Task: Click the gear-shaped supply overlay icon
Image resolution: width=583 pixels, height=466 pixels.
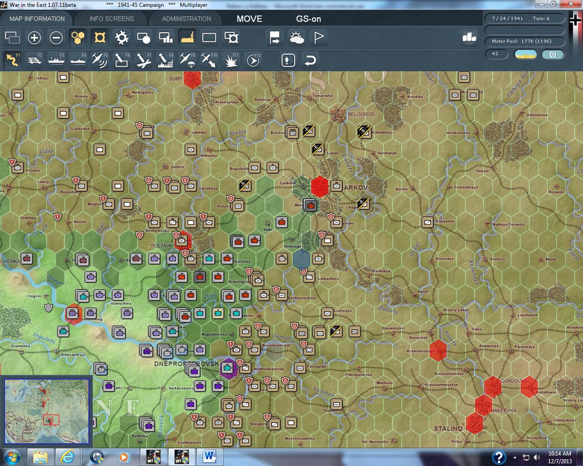Action: (x=122, y=37)
